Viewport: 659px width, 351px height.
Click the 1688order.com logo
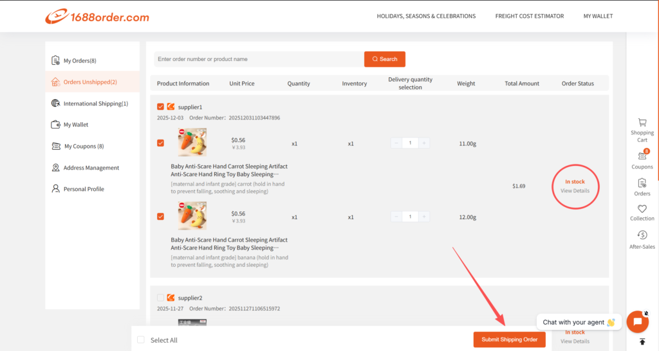tap(97, 17)
